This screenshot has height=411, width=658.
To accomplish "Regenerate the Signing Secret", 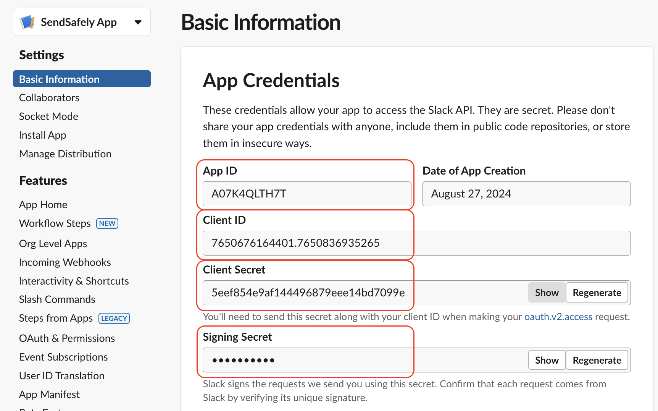I will [x=597, y=360].
